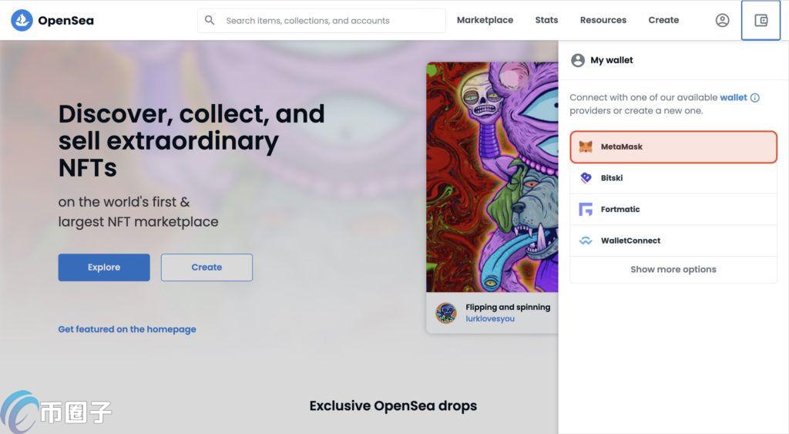Follow Get featured on the homepage link
The height and width of the screenshot is (434, 789).
(x=127, y=329)
